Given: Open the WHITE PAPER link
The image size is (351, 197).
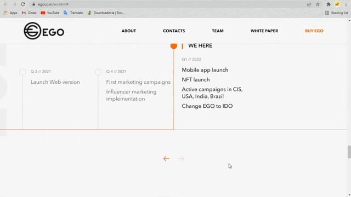Looking at the screenshot, I should point(264,31).
